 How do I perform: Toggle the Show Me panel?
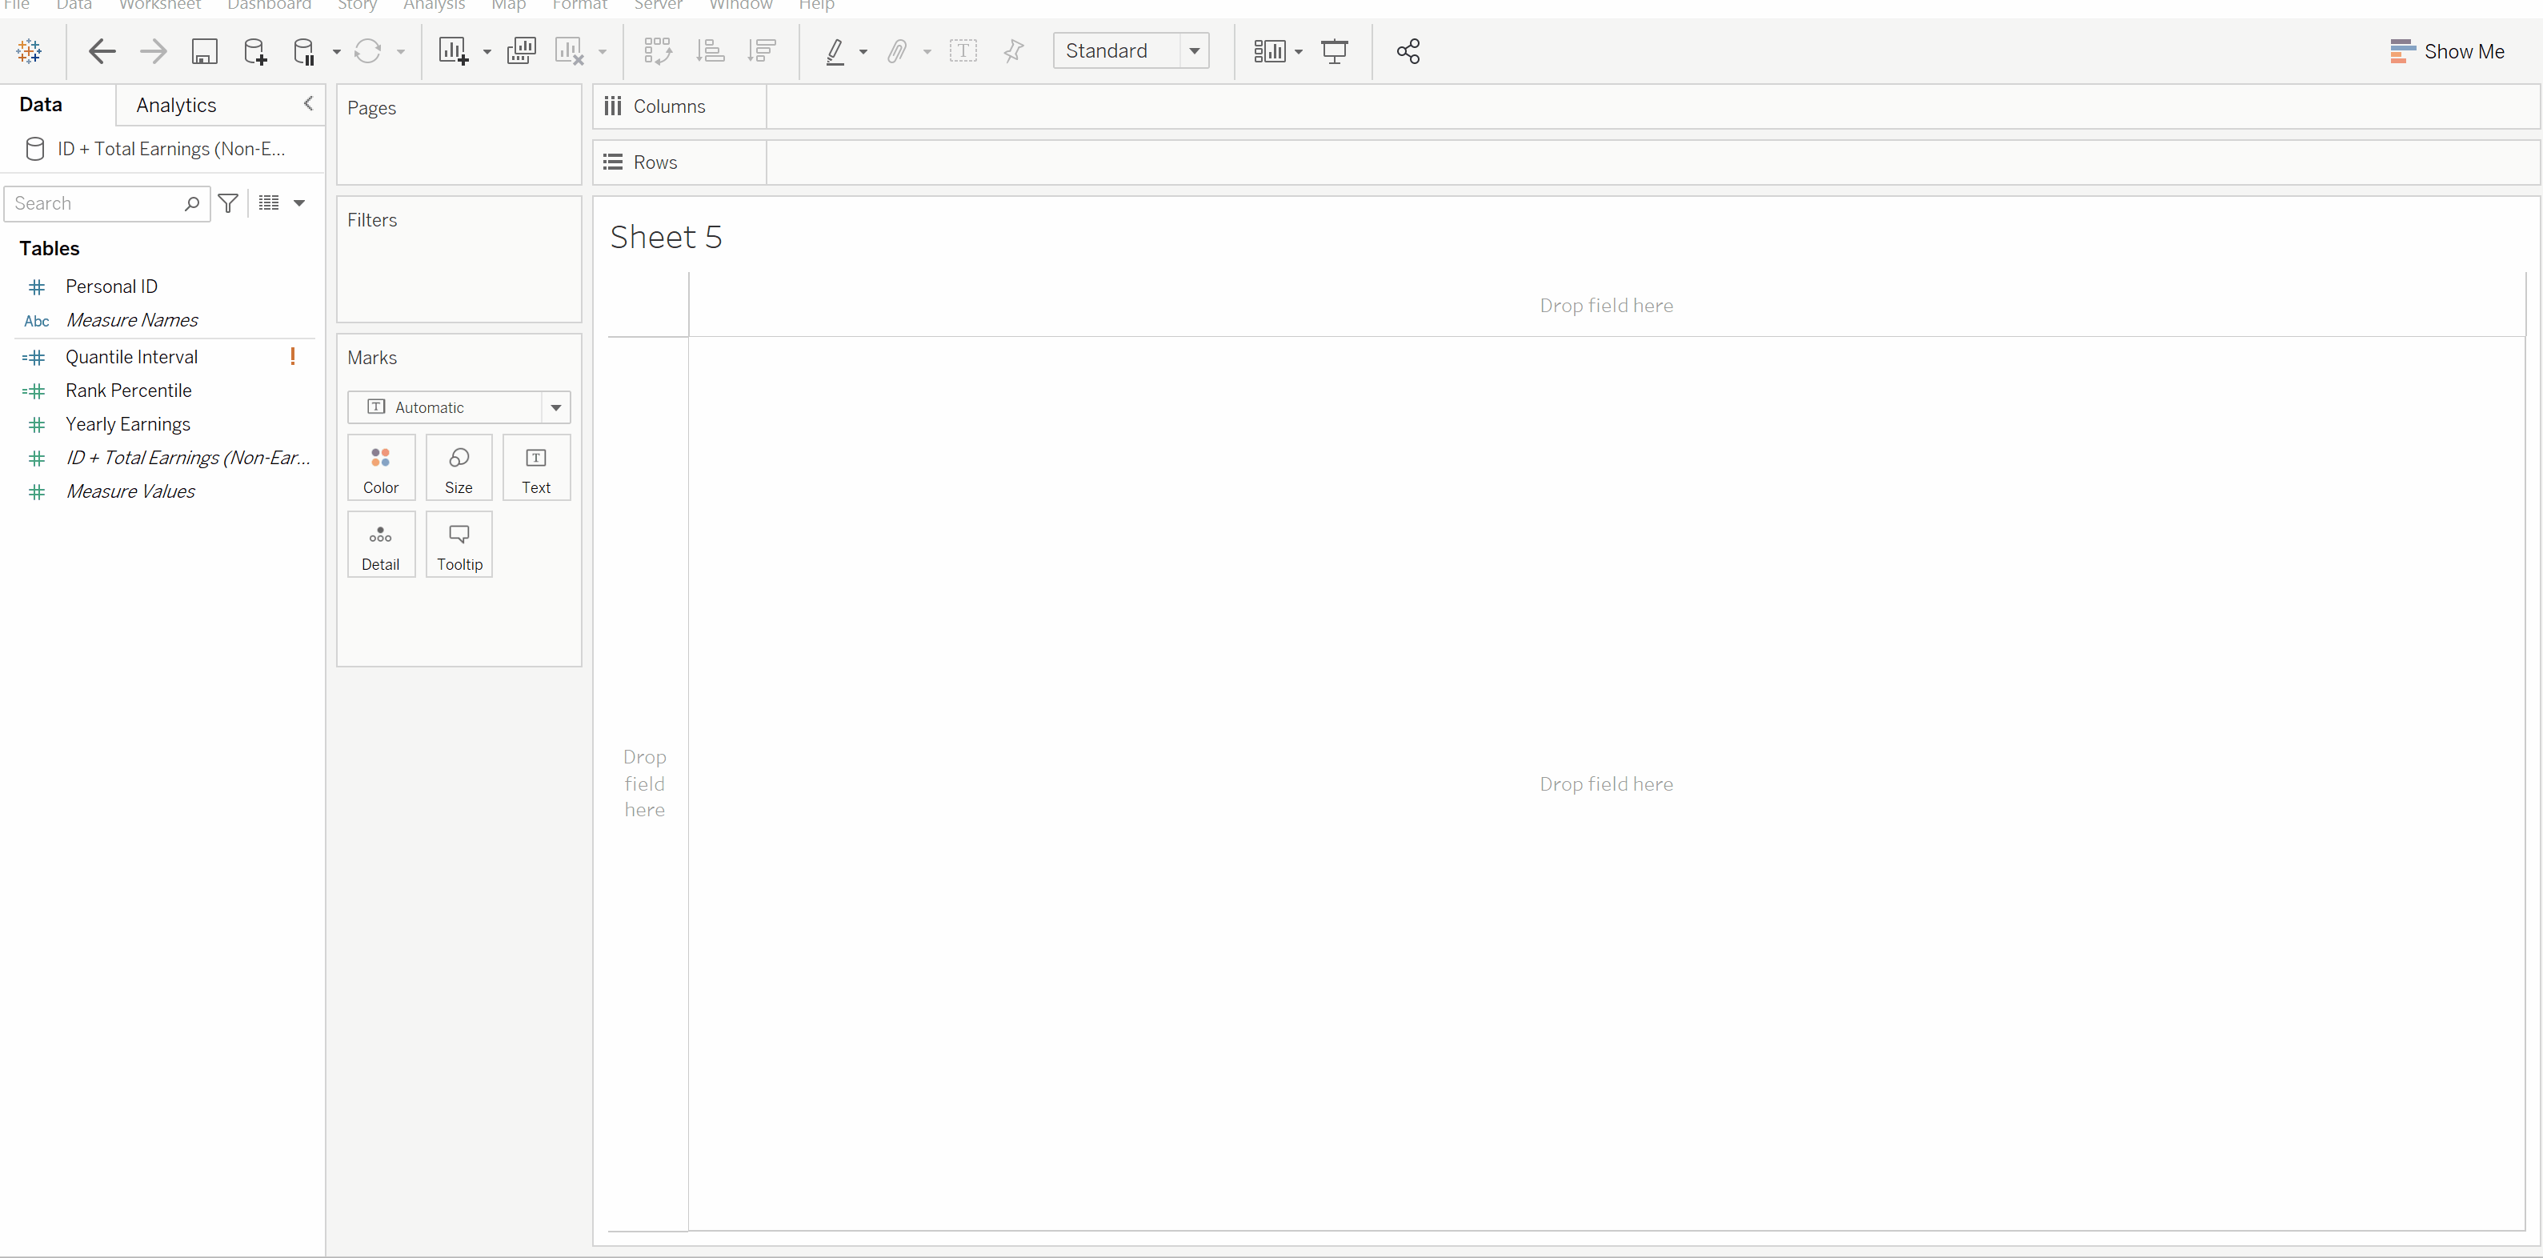coord(2449,51)
